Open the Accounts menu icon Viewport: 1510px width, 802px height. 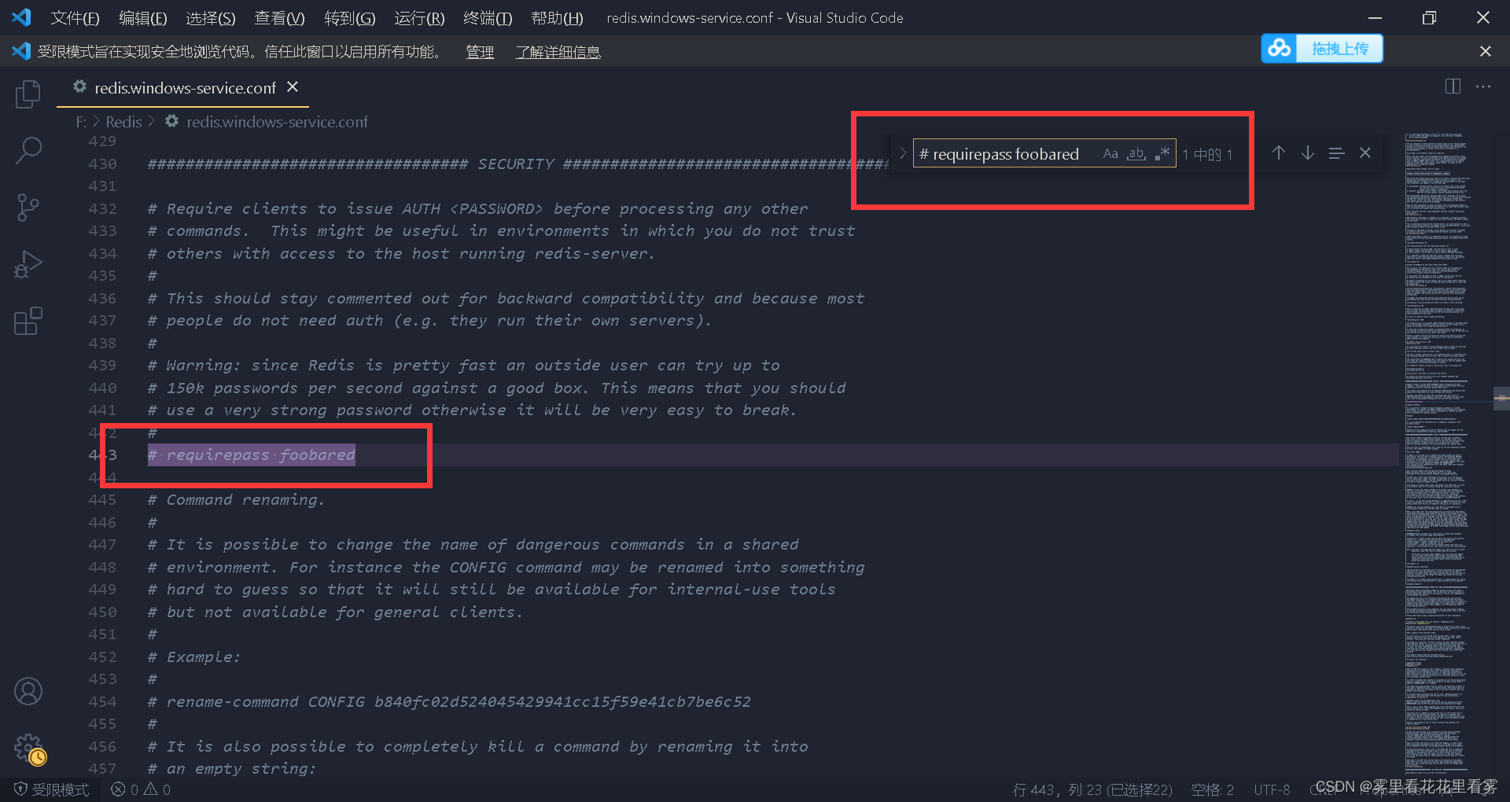click(28, 691)
